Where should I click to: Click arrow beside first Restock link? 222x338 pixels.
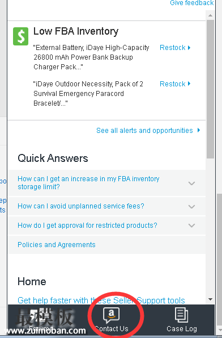(x=189, y=48)
